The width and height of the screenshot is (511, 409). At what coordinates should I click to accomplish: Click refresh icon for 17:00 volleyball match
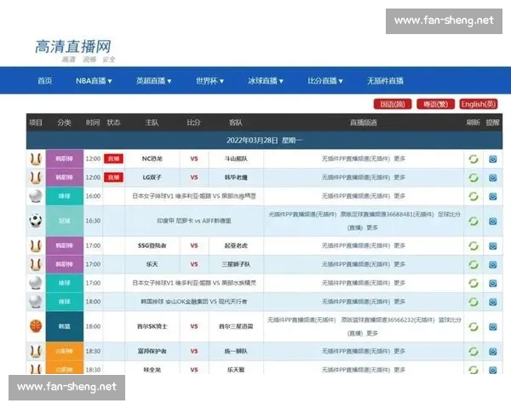(x=474, y=283)
